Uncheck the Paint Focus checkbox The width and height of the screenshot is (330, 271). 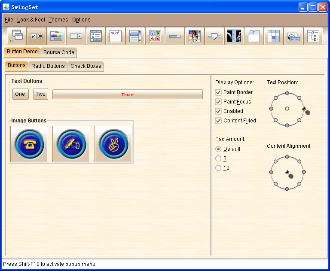pos(218,102)
